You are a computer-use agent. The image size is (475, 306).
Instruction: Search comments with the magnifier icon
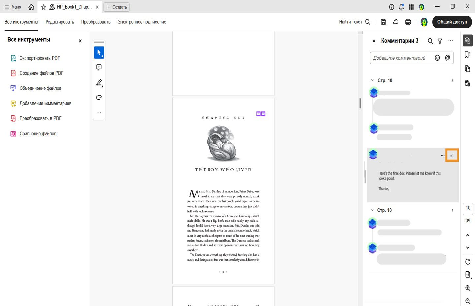point(430,41)
